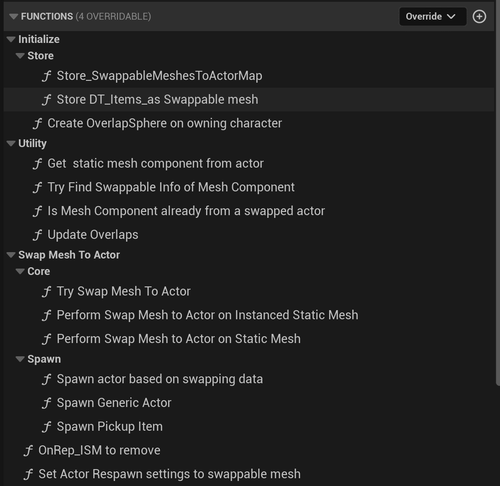Click function icon of Store DT_Items_as Swappable mesh
This screenshot has height=486, width=500.
pos(47,100)
